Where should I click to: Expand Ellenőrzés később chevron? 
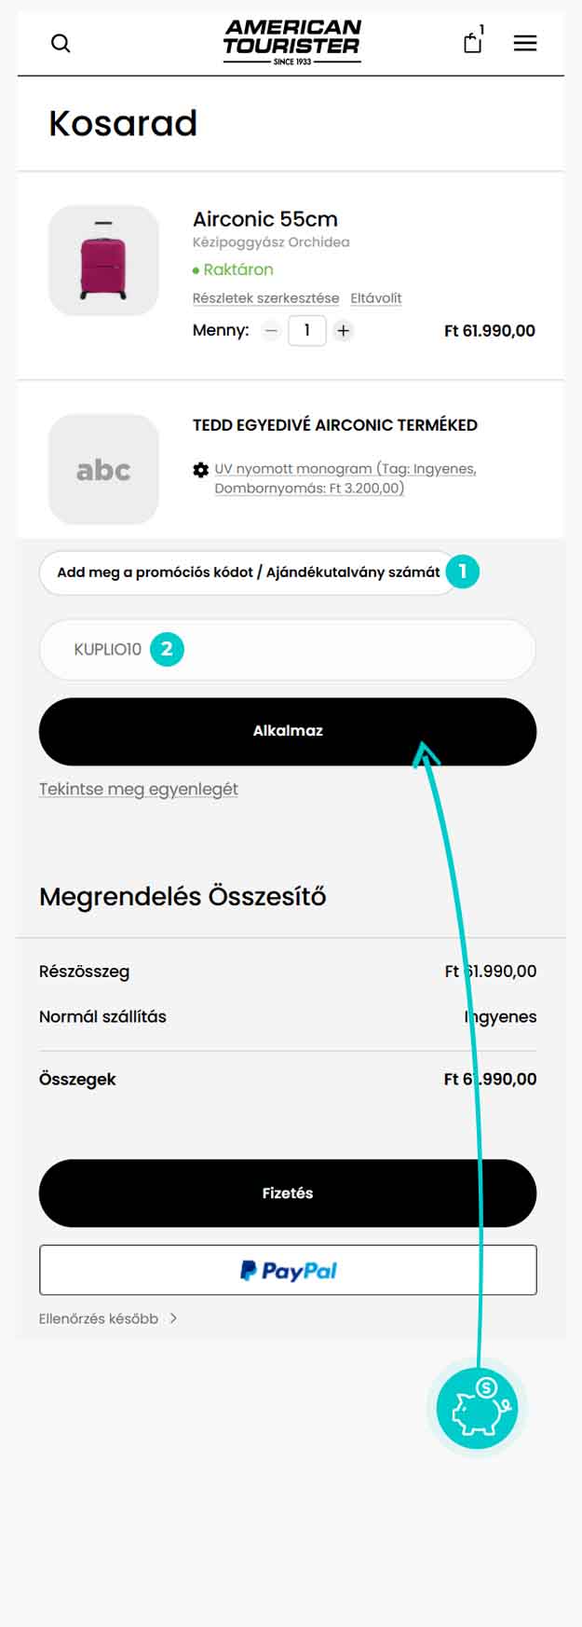tap(173, 1318)
